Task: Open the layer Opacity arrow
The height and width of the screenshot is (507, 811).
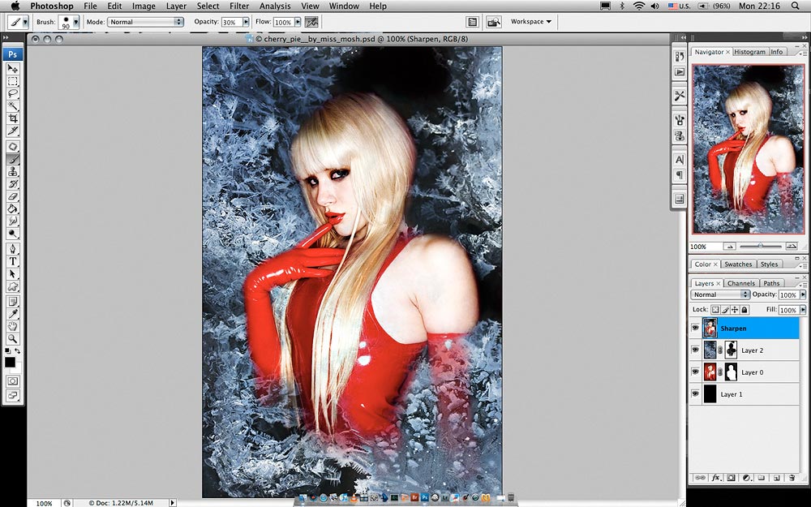Action: click(x=803, y=294)
